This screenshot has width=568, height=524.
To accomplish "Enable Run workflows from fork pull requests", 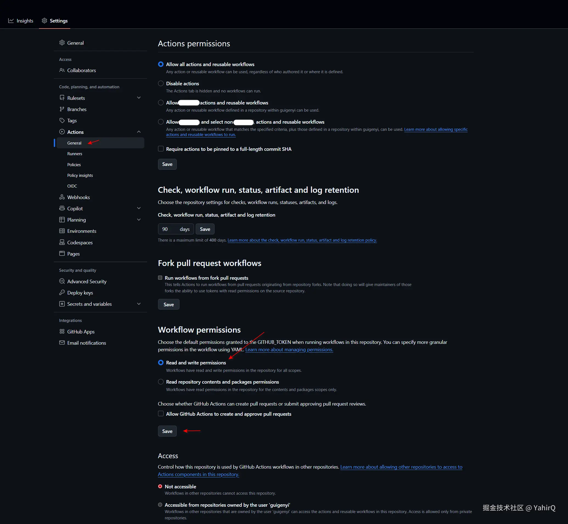I will (x=160, y=278).
